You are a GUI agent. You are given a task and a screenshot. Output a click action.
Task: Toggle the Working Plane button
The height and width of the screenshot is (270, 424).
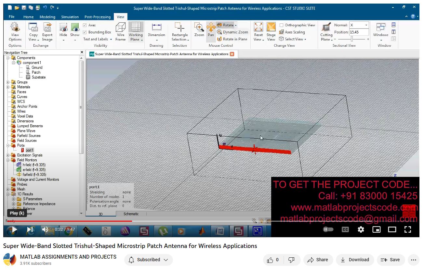[x=136, y=32]
